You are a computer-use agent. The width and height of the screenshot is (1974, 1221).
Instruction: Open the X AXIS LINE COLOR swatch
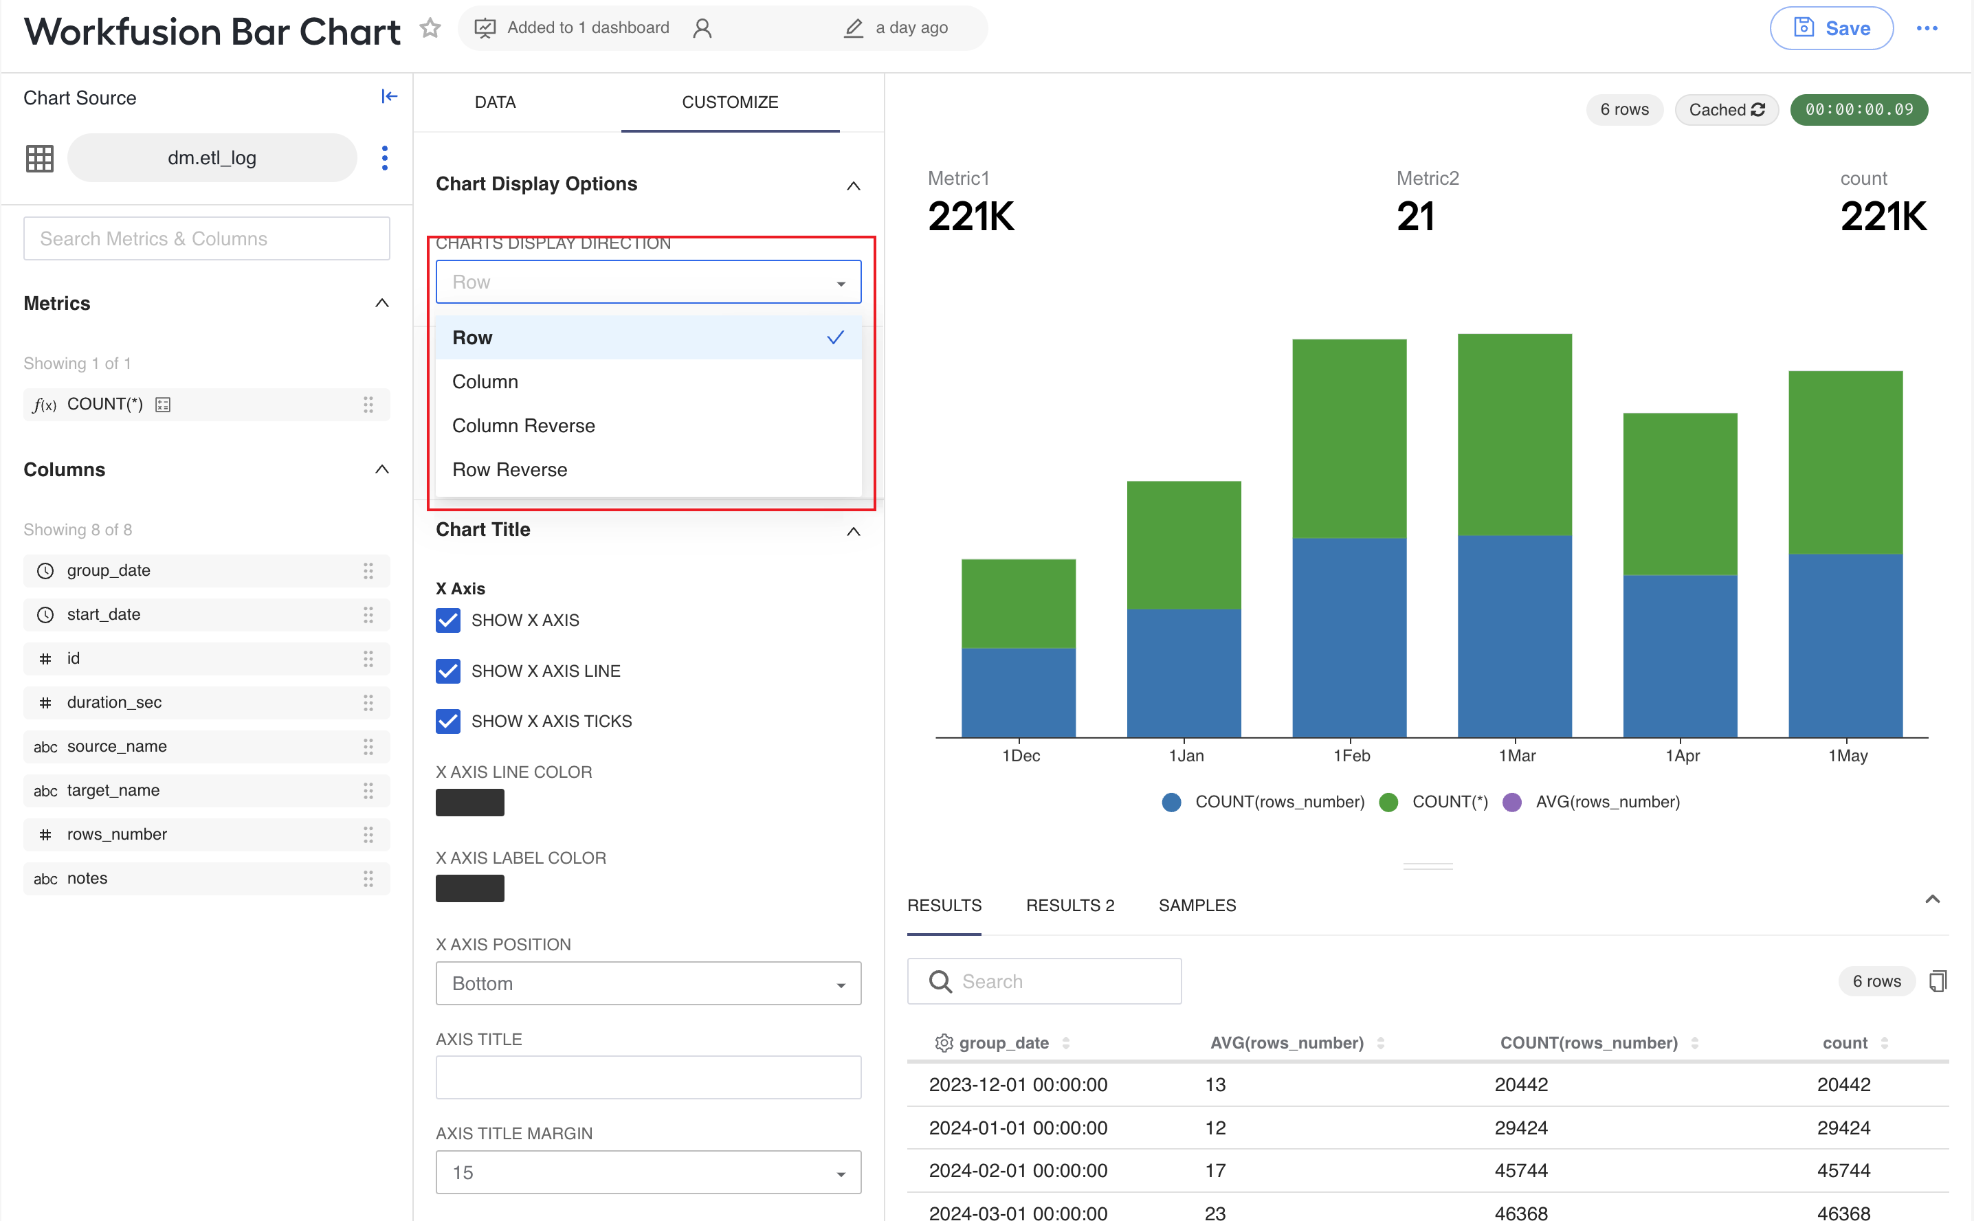point(470,803)
